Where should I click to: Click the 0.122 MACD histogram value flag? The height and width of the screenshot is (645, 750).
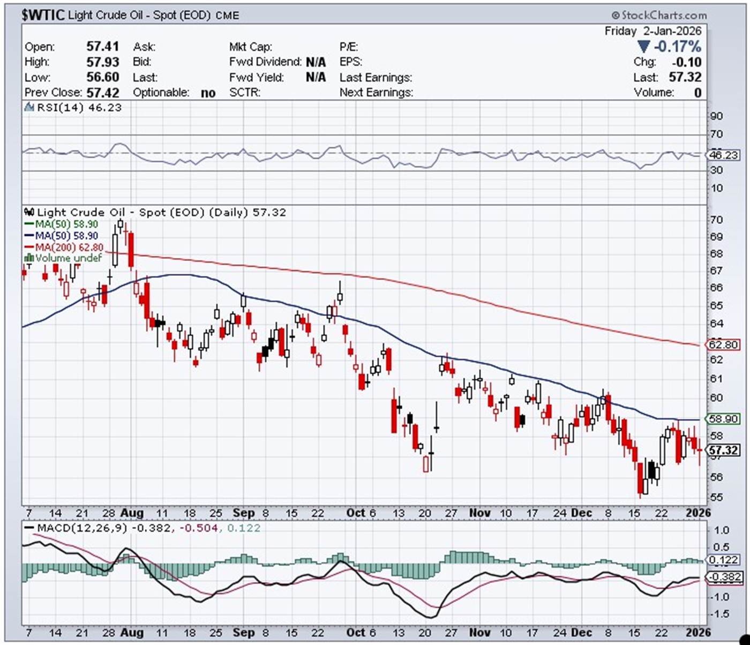(723, 560)
